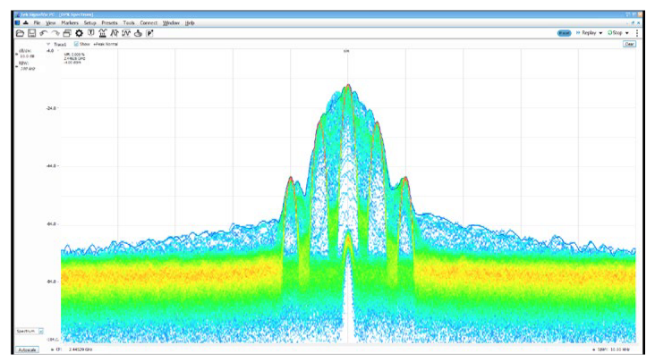The image size is (655, 362).
Task: Click the Clear button
Action: pyautogui.click(x=629, y=44)
